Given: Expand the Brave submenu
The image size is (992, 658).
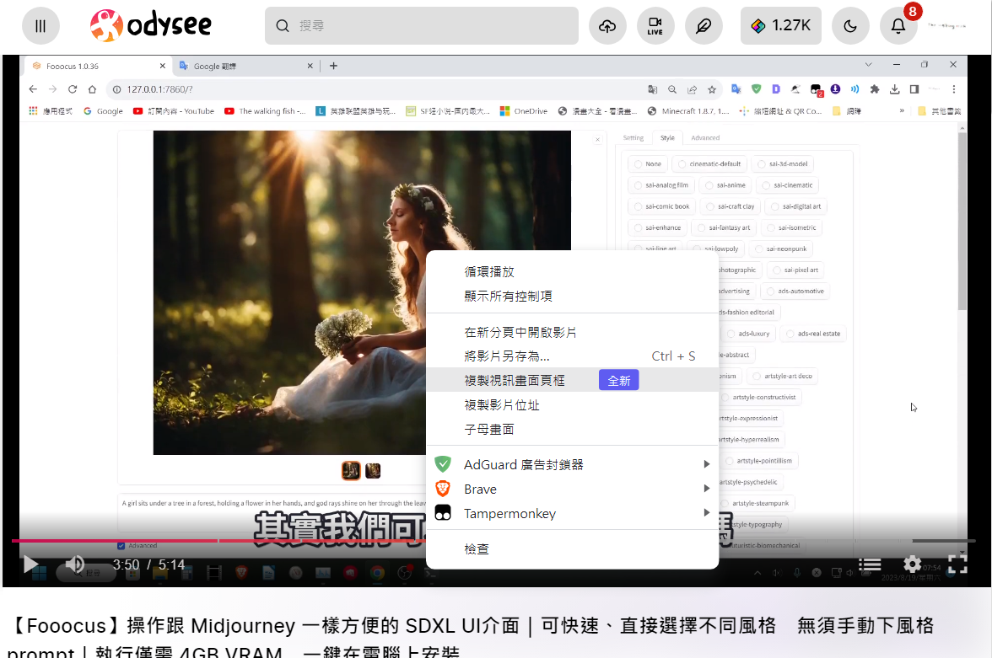Looking at the screenshot, I should click(x=573, y=489).
